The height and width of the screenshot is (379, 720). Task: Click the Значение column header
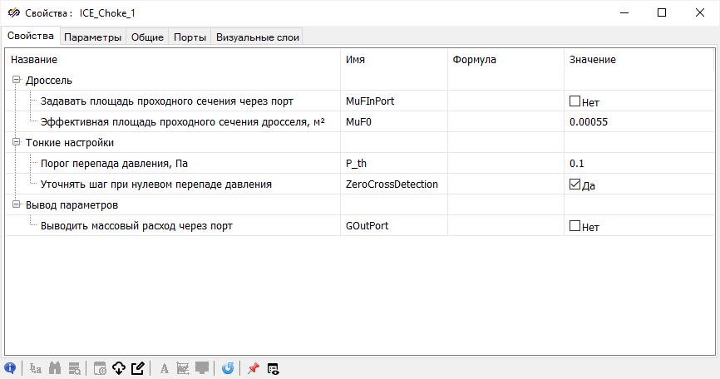tap(592, 60)
